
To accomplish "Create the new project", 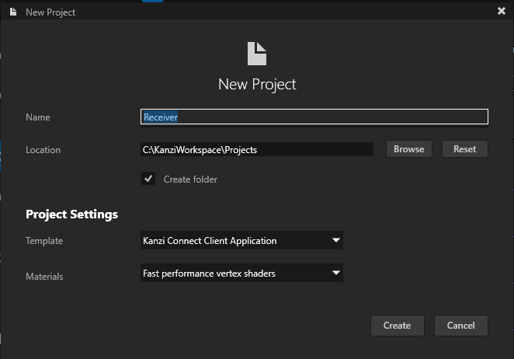I will point(397,326).
